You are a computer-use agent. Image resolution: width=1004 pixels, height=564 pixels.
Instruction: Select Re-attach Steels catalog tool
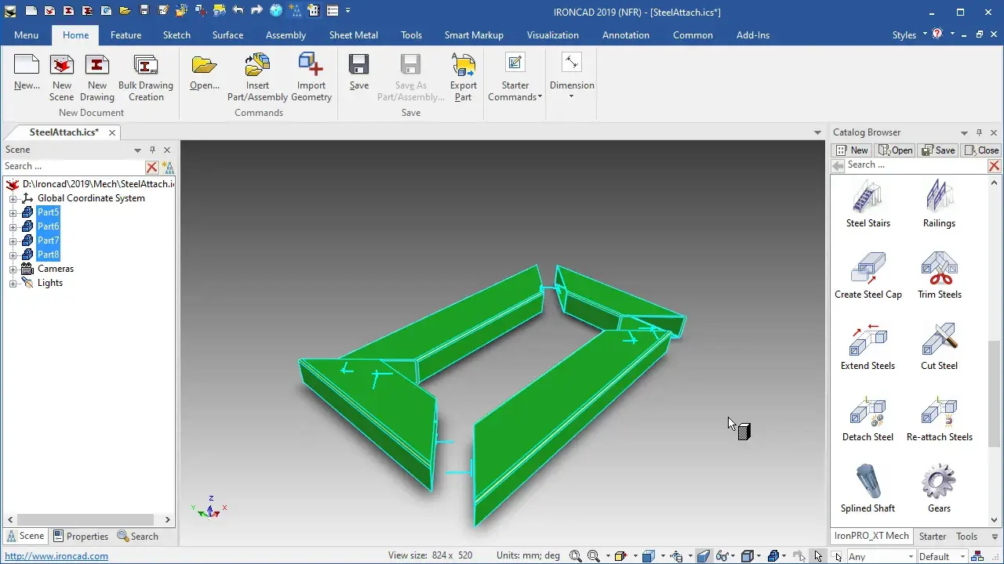pyautogui.click(x=939, y=418)
